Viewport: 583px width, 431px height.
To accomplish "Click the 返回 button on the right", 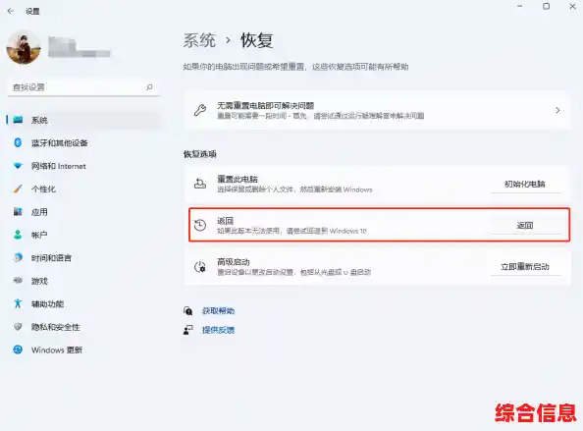I will coord(525,226).
